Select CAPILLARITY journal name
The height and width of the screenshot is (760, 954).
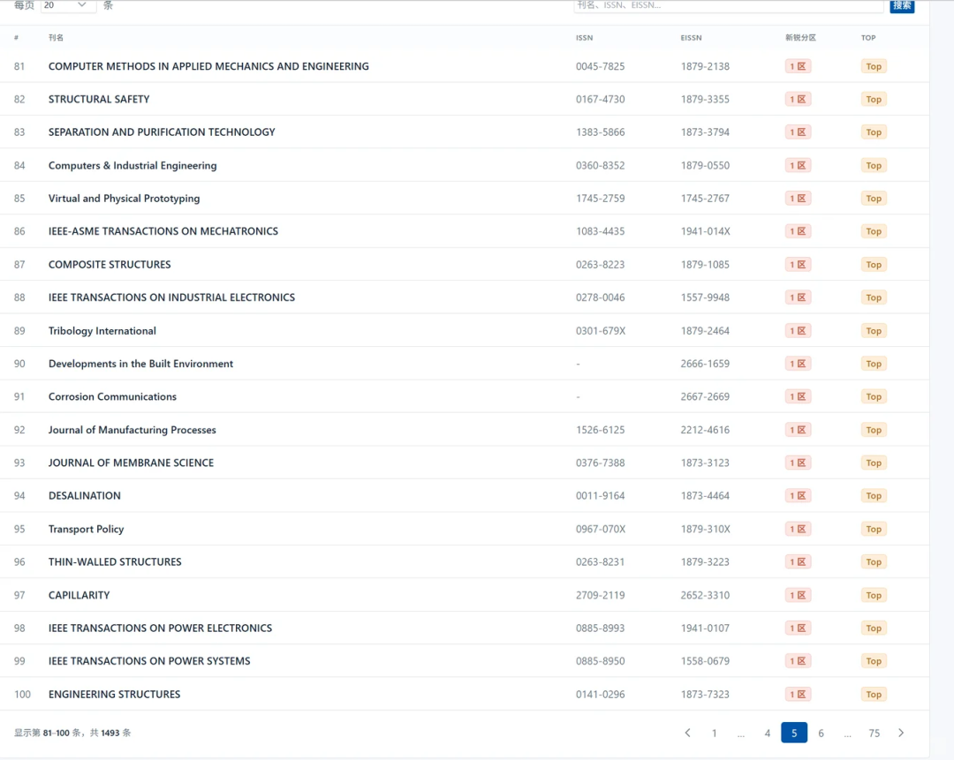[x=79, y=595]
